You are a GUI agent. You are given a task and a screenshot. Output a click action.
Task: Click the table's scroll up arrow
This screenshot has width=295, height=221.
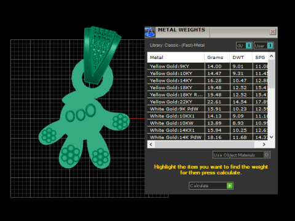pos(272,56)
